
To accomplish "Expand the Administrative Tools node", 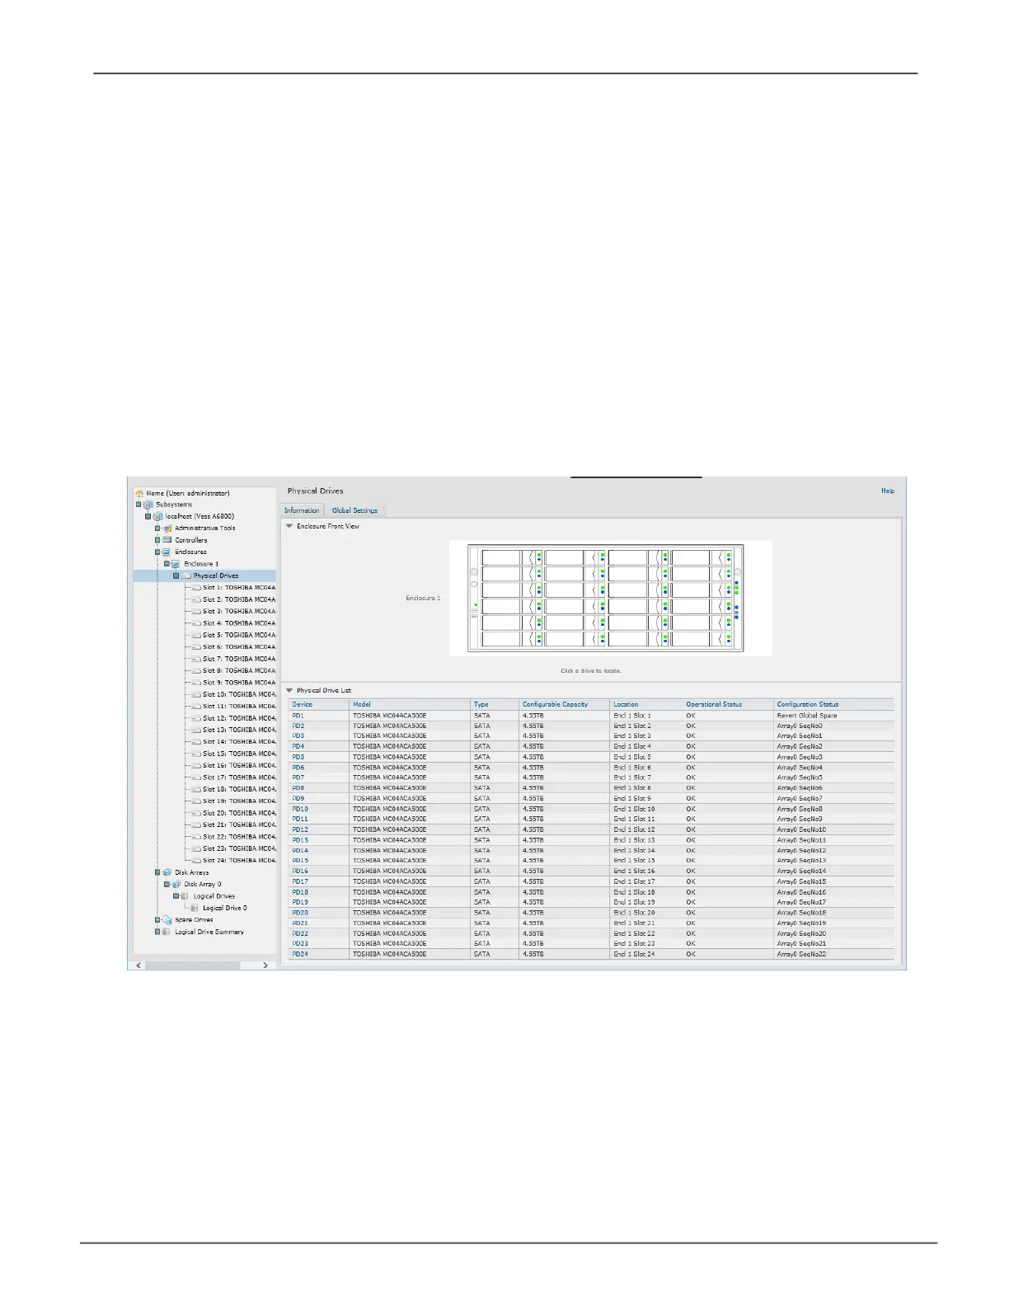I will click(x=157, y=529).
